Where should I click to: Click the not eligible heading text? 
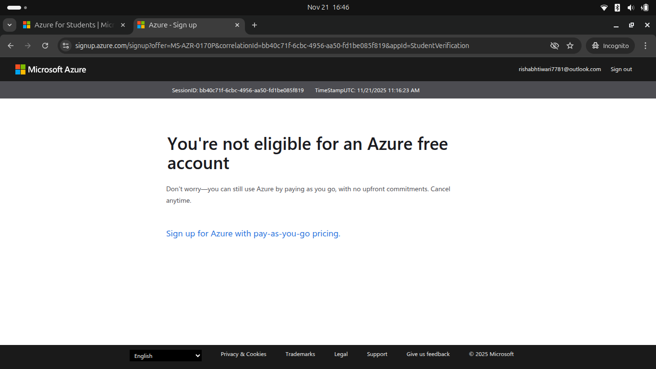[307, 153]
